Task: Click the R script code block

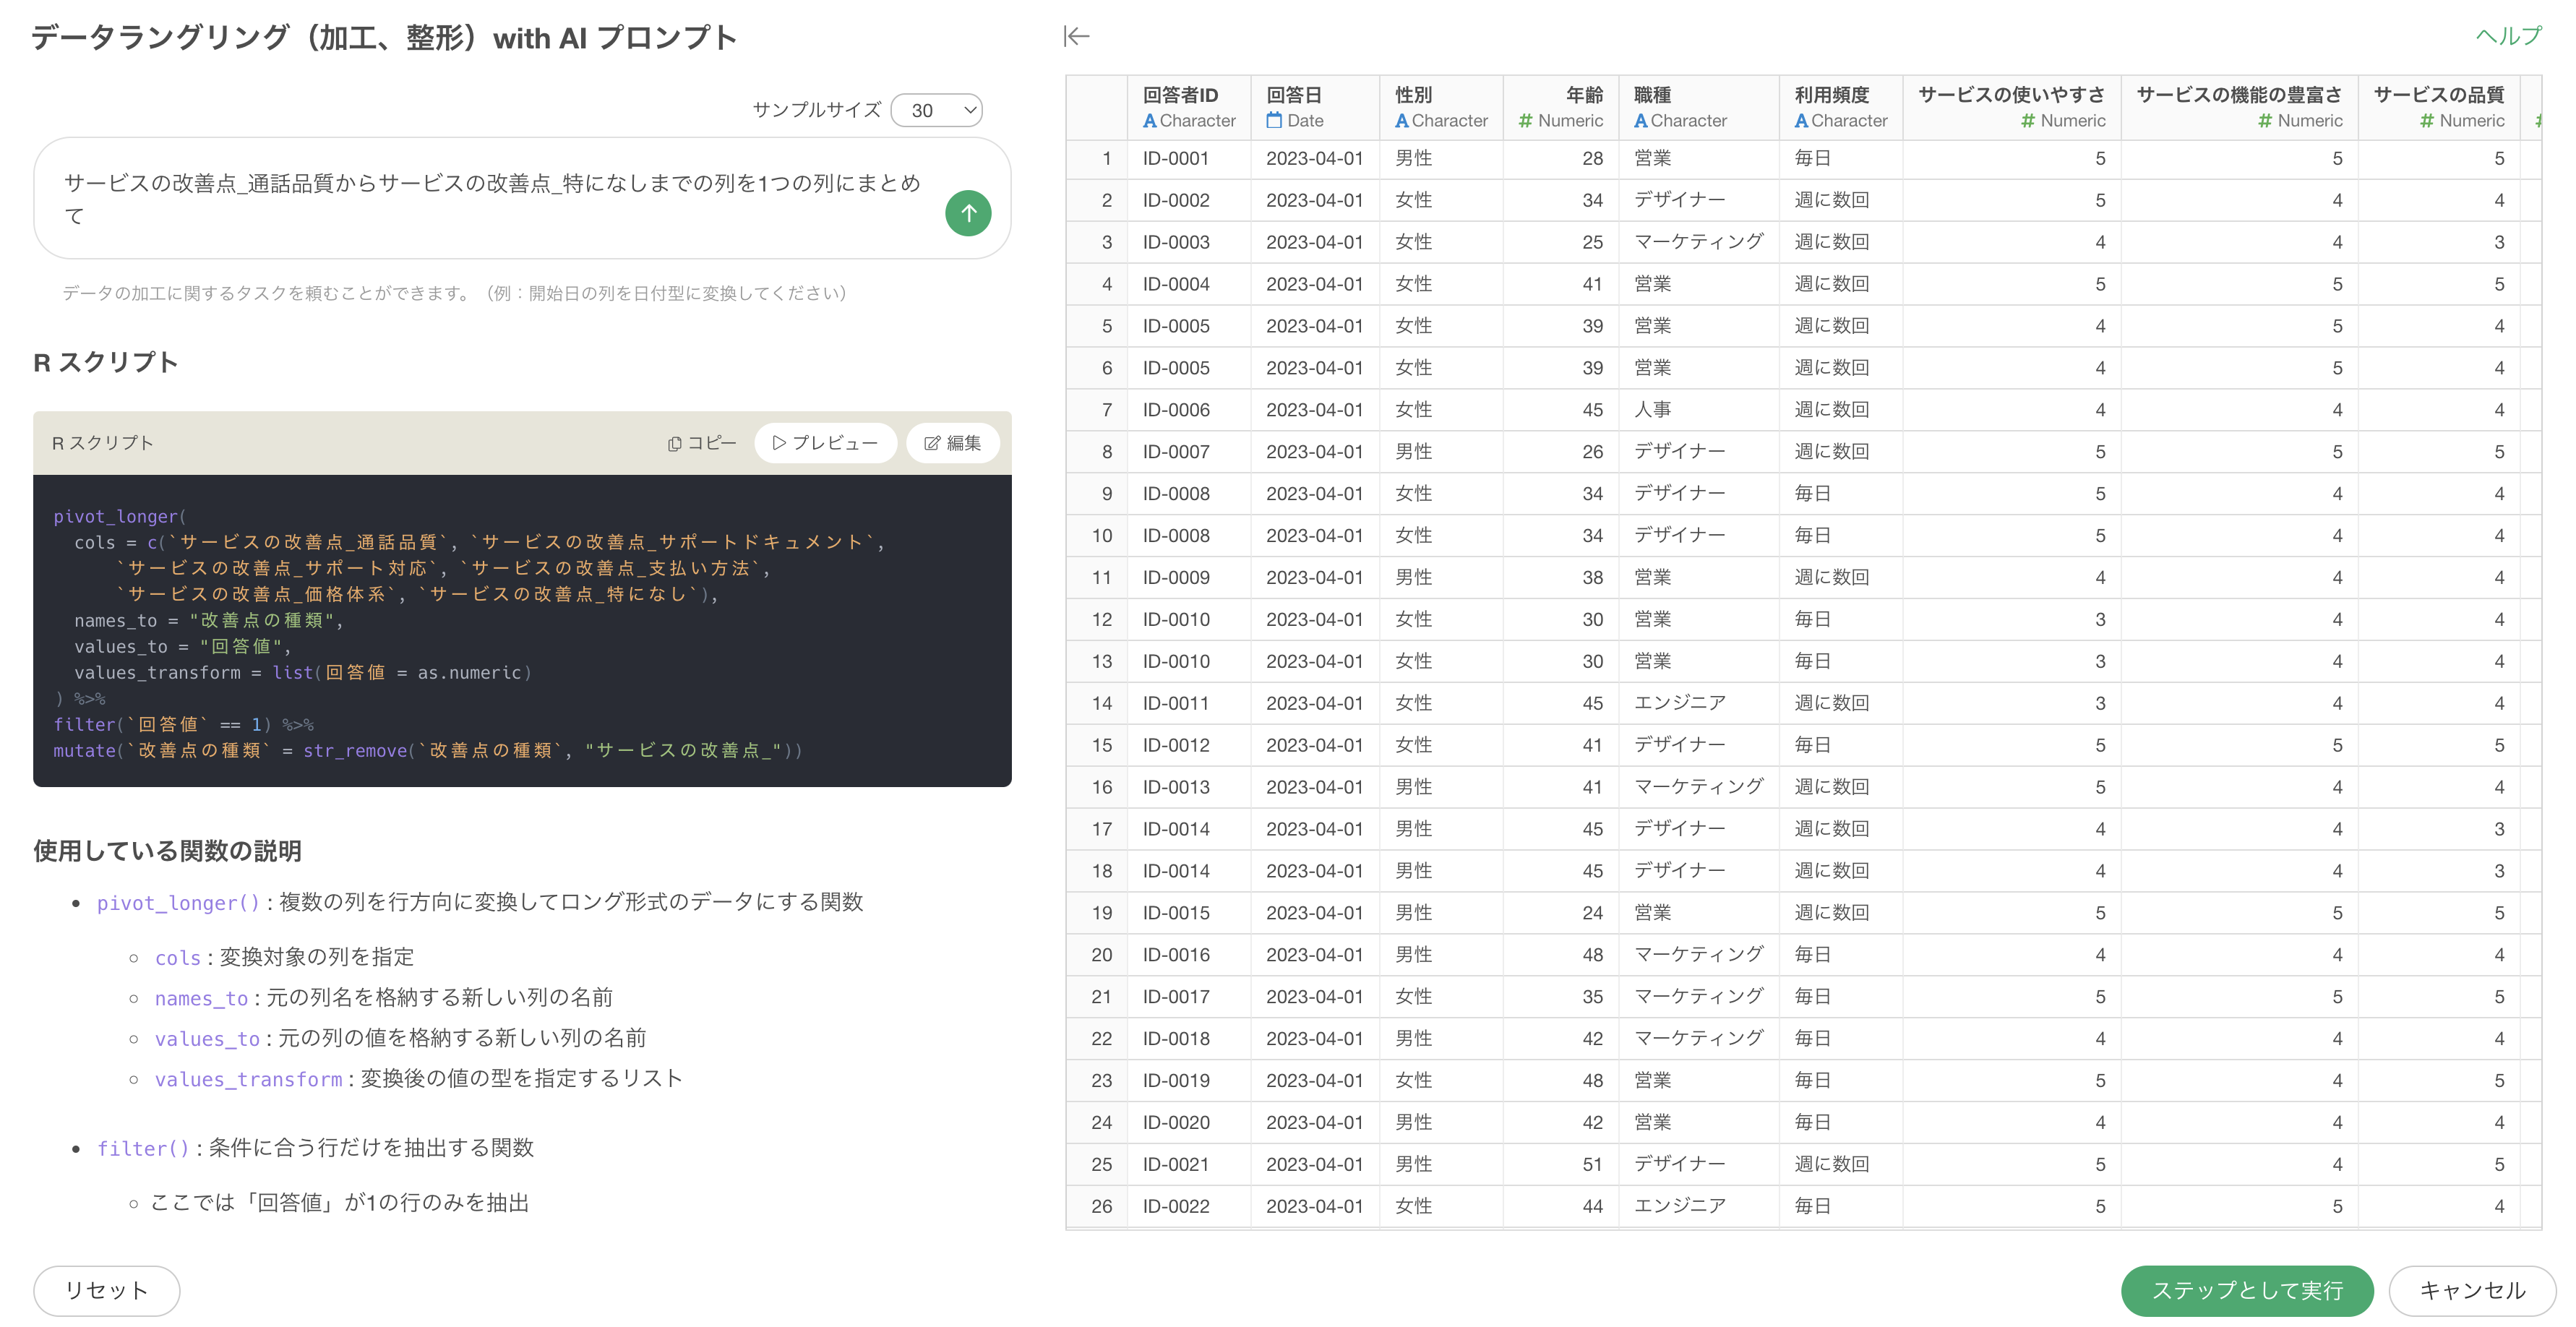Action: (x=521, y=630)
